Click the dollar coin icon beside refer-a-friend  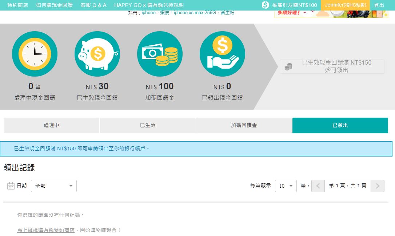(265, 5)
